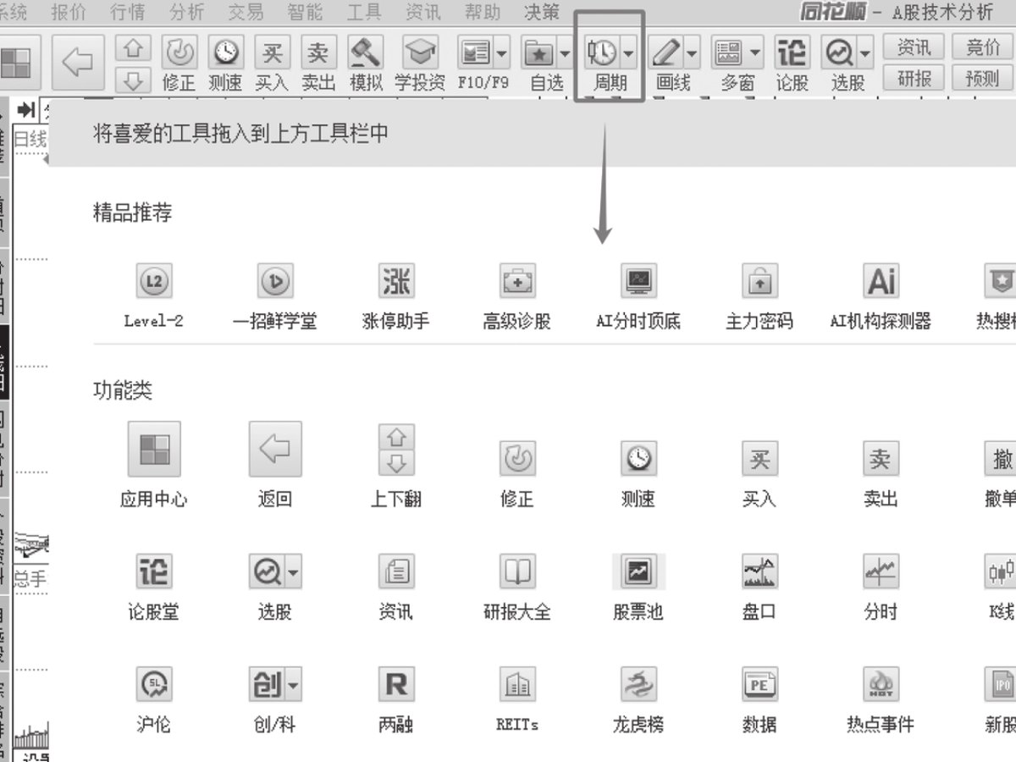This screenshot has width=1016, height=762.
Task: Select the 论股堂 tool icon
Action: click(153, 571)
